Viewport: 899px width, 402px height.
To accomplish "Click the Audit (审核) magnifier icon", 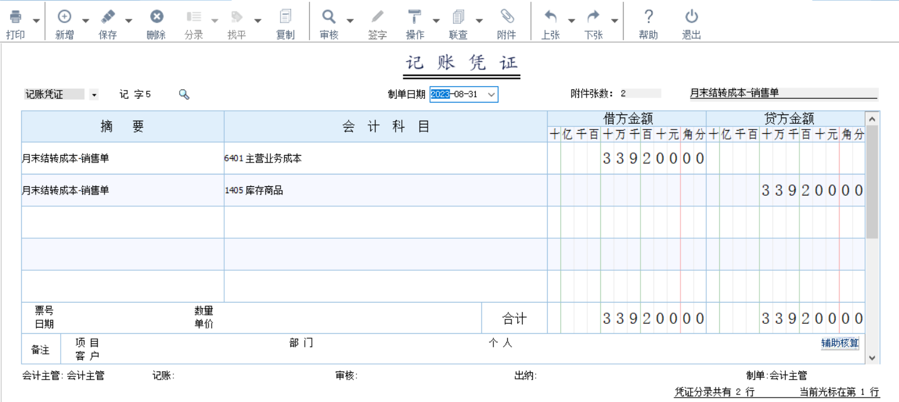I will 329,18.
